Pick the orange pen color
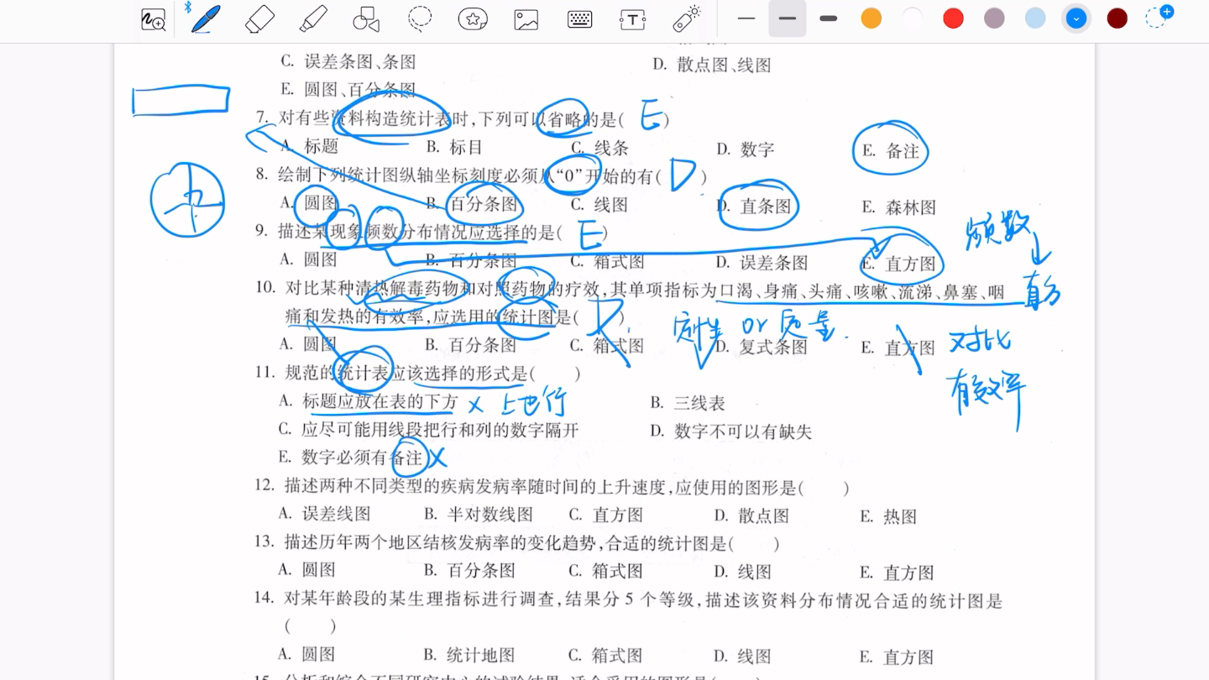Viewport: 1209px width, 680px height. pyautogui.click(x=871, y=18)
